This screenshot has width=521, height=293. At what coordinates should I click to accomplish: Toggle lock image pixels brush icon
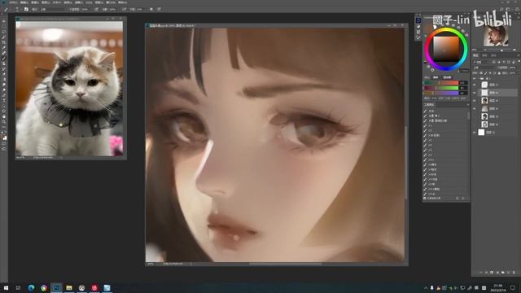(485, 73)
